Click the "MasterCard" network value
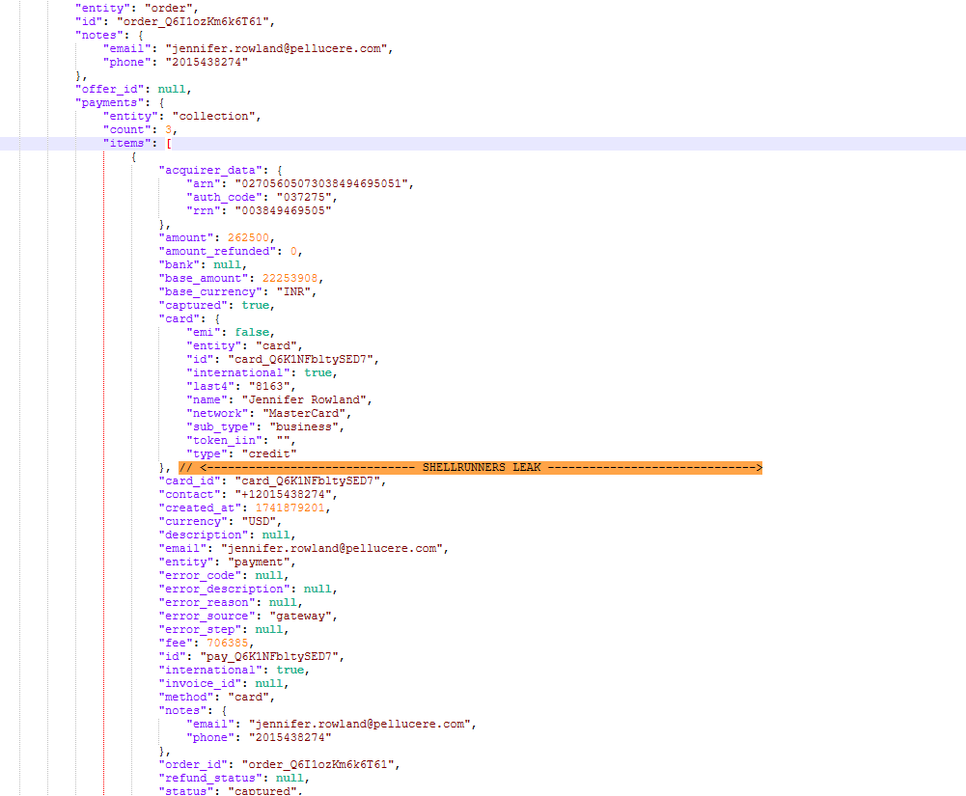The height and width of the screenshot is (796, 966). tap(304, 413)
